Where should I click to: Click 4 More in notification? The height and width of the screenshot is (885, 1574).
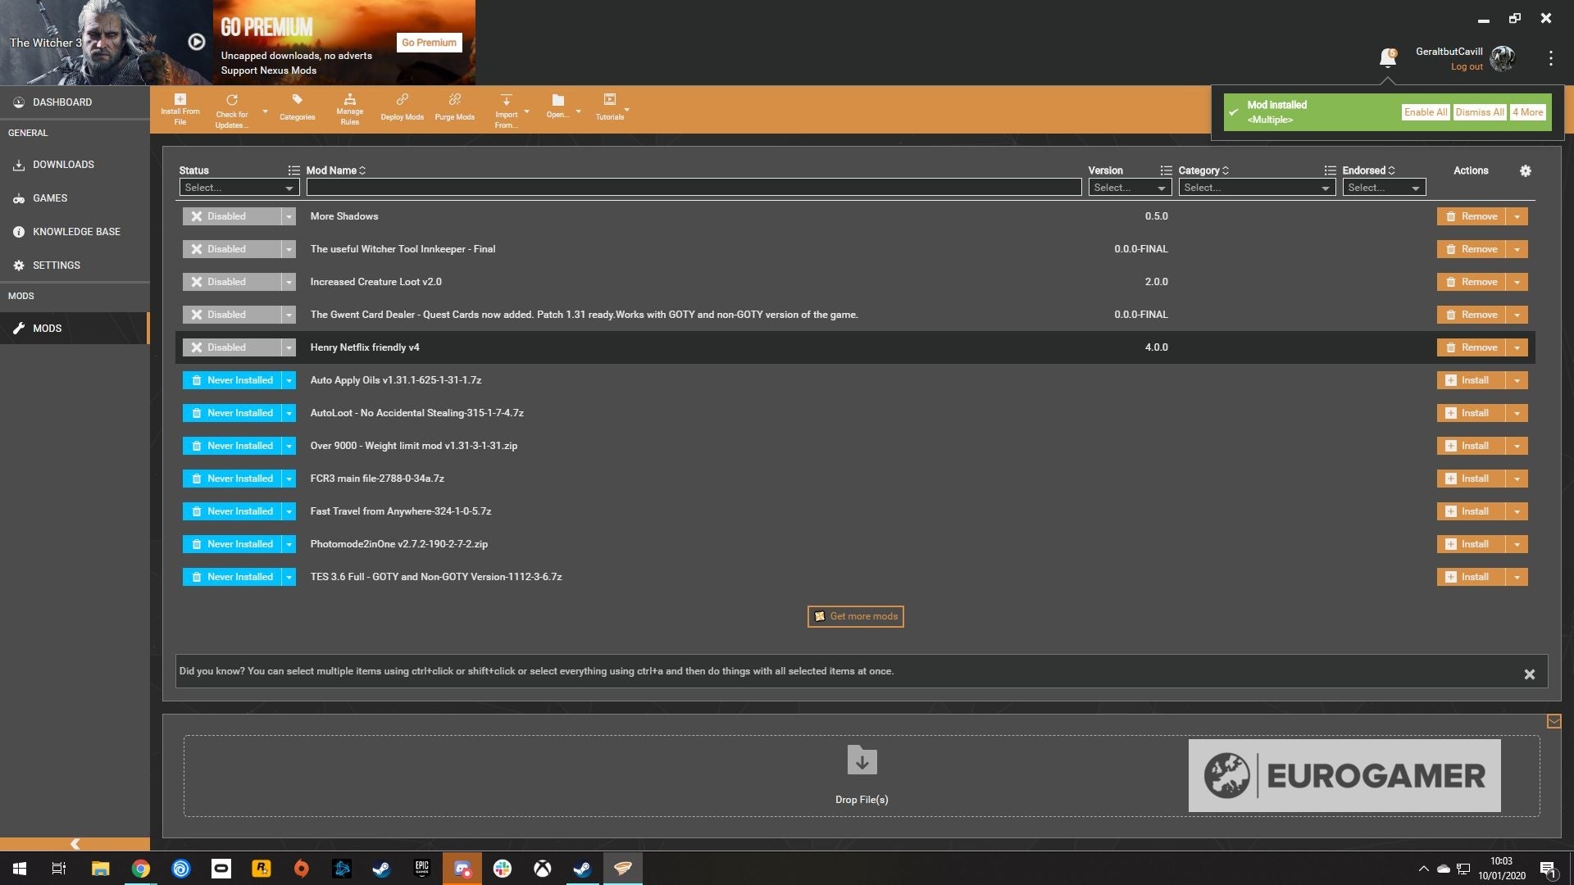point(1528,112)
